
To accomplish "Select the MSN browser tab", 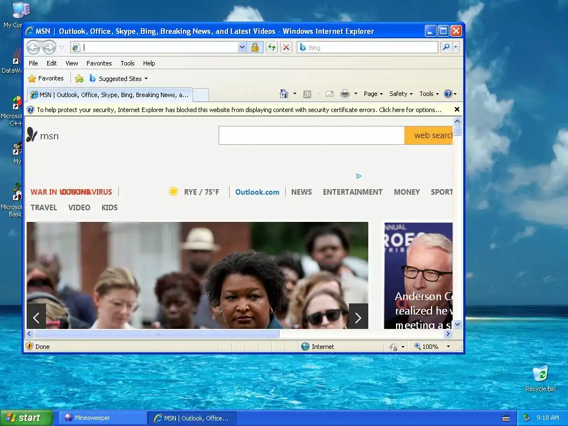I will 110,95.
